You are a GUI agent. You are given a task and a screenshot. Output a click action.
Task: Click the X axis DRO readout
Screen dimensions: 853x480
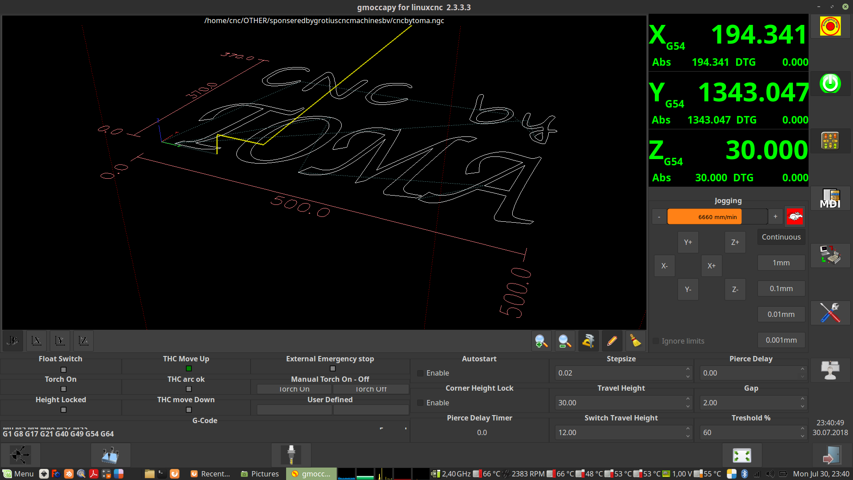(729, 43)
